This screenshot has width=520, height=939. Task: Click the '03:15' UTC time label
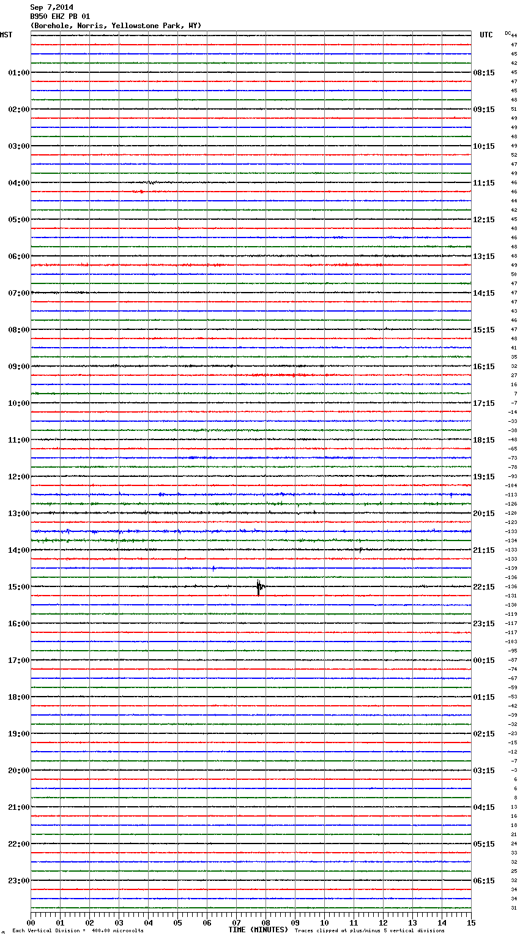click(484, 771)
